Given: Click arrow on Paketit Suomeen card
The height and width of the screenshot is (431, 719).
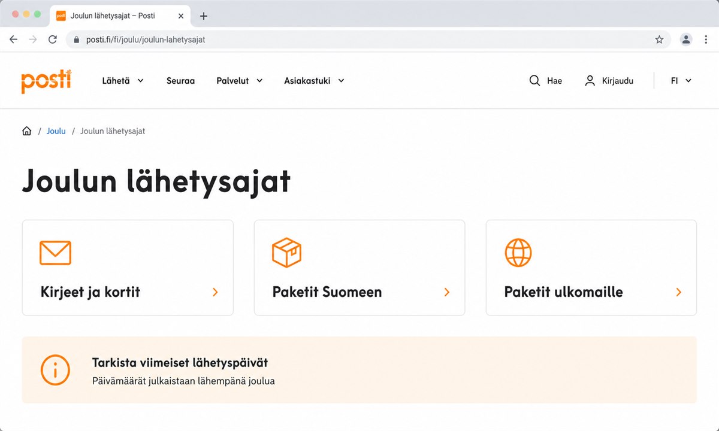Looking at the screenshot, I should (x=446, y=292).
